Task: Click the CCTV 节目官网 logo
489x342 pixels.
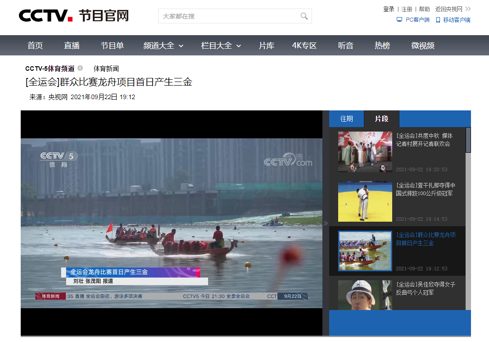Action: [73, 16]
